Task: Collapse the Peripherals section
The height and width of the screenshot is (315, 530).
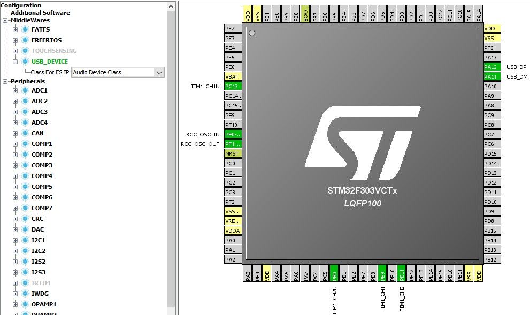Action: (5, 81)
